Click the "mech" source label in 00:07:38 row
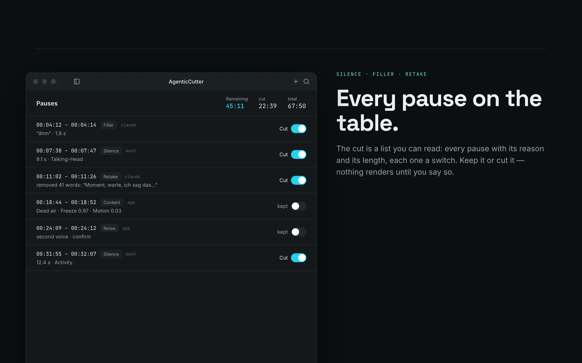The height and width of the screenshot is (363, 582). (131, 151)
